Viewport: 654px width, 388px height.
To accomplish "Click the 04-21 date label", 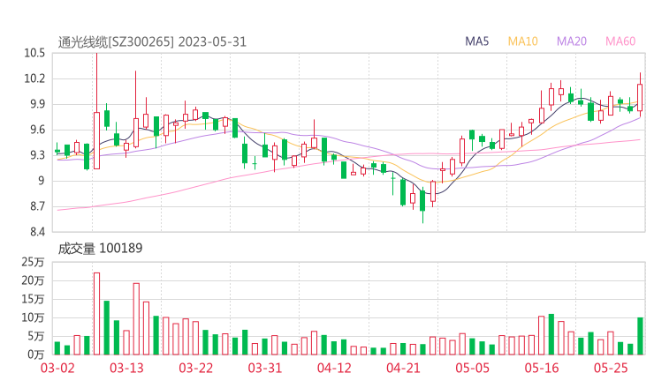I will pos(403,369).
